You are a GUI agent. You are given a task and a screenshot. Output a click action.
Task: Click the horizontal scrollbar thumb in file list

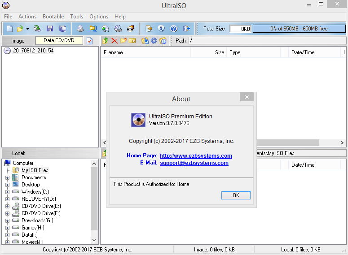pos(288,143)
